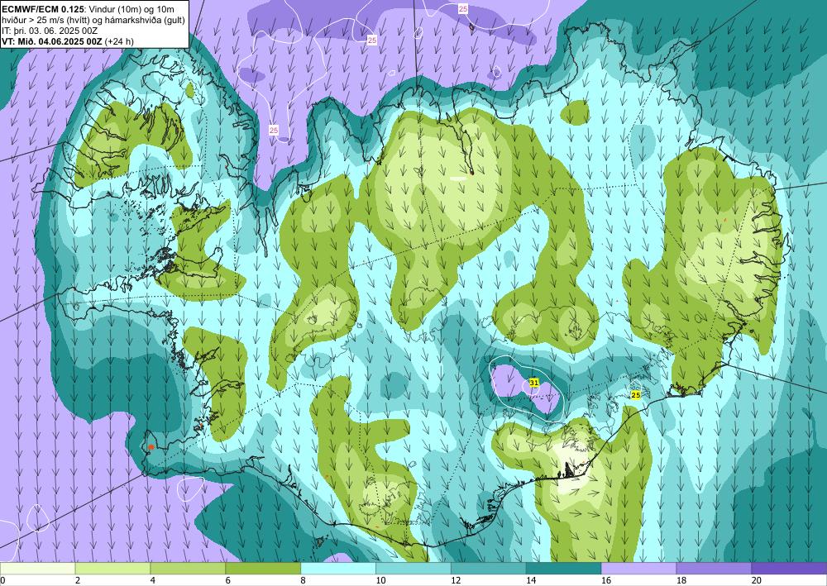This screenshot has height=586, width=827.
Task: Click the 12–14 m/s teal legend swatch
Action: 489,569
